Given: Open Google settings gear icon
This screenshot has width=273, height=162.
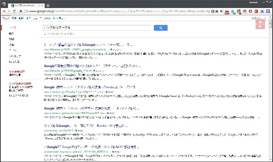Looking at the screenshot, I should point(265,18).
